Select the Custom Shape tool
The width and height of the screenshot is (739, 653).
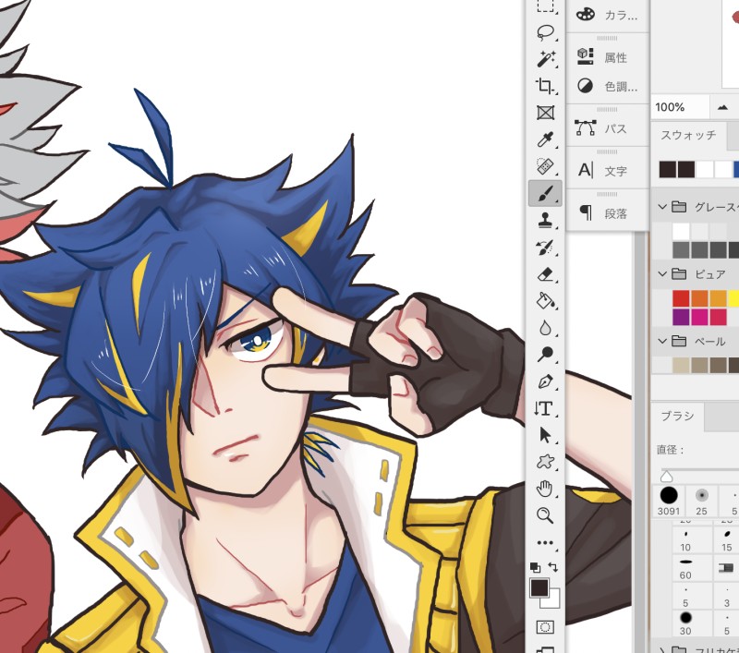[545, 462]
